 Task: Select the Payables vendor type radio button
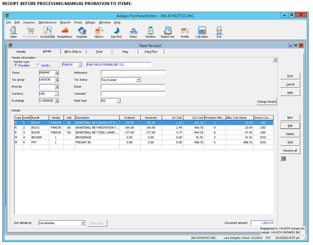[16, 65]
